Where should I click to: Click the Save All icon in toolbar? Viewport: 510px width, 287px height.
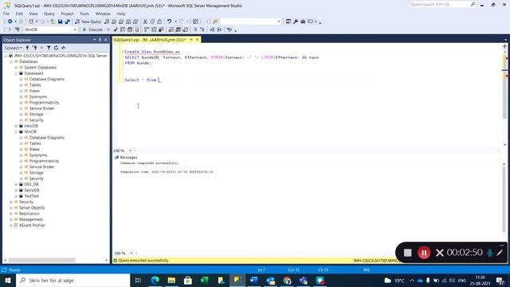pyautogui.click(x=67, y=22)
